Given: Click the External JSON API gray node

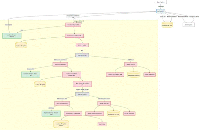Looking at the screenshot, I should pyautogui.click(x=82, y=94).
